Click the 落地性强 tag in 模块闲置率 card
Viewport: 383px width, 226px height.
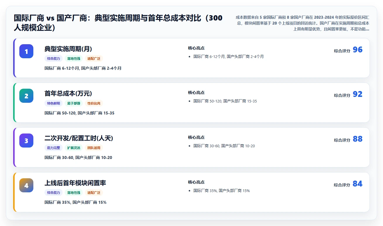74,193
